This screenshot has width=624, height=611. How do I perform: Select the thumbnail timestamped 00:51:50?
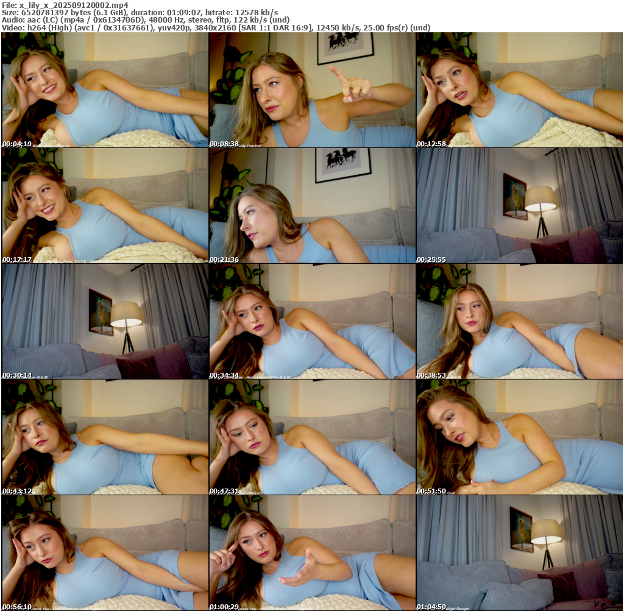(x=519, y=437)
